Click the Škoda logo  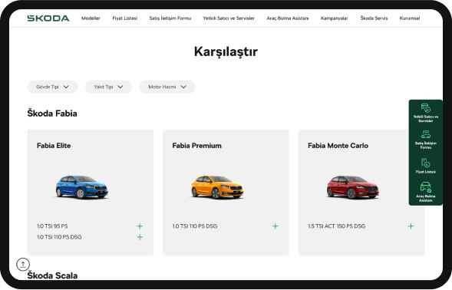48,18
